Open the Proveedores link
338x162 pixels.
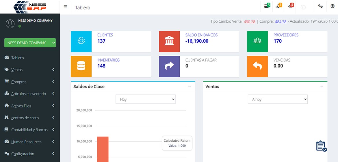click(x=286, y=35)
